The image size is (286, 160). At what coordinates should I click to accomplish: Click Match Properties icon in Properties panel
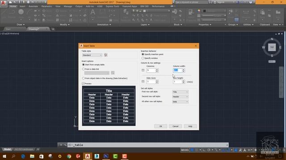point(191,12)
